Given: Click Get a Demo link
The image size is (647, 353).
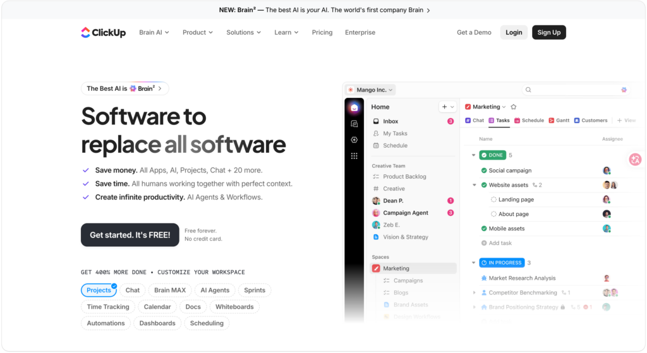Looking at the screenshot, I should pyautogui.click(x=474, y=32).
